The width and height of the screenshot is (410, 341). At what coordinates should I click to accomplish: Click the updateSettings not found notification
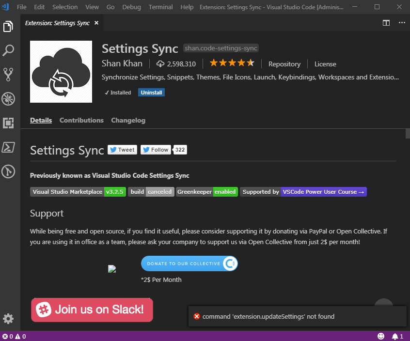pyautogui.click(x=297, y=316)
